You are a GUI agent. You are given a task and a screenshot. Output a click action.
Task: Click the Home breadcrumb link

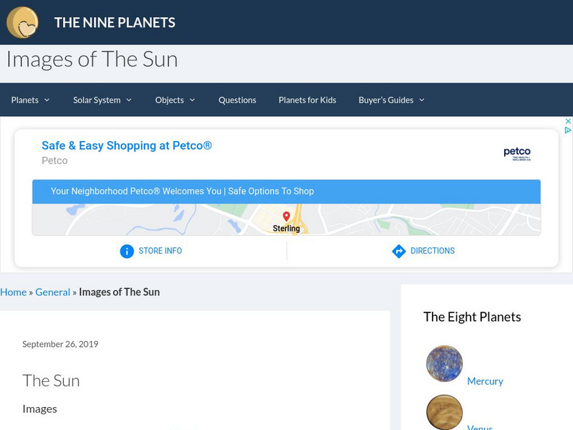(x=13, y=292)
